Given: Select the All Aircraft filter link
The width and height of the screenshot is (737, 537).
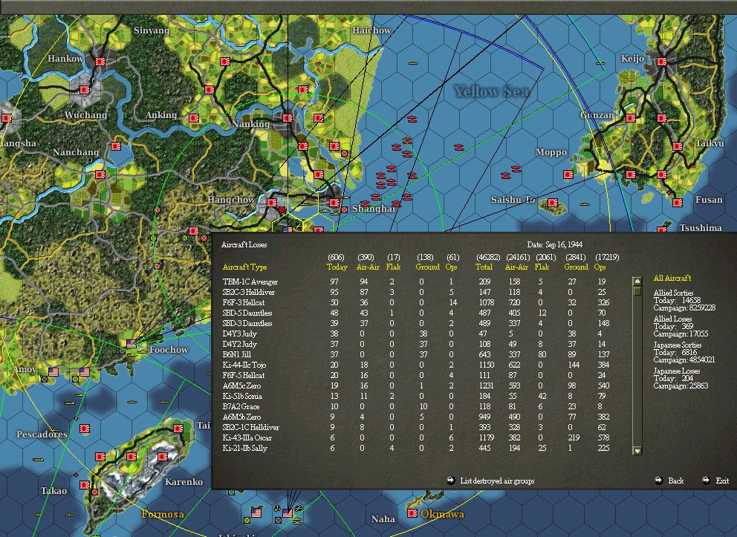Looking at the screenshot, I should tap(672, 278).
